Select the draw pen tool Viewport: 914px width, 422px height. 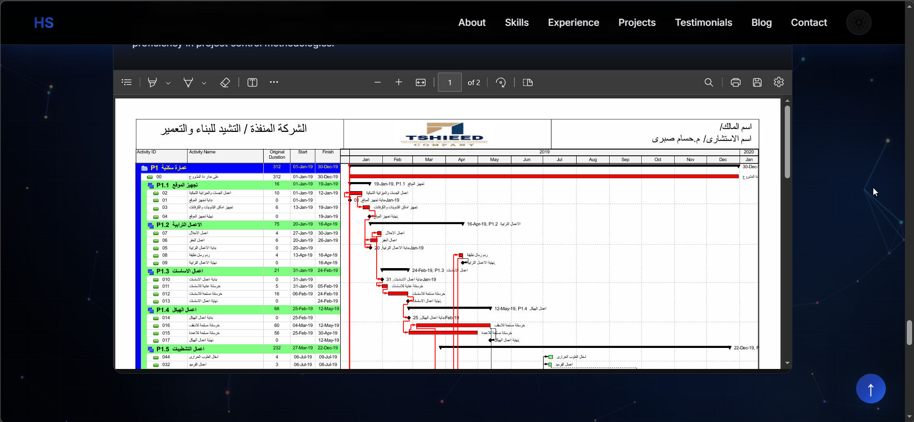tap(188, 82)
